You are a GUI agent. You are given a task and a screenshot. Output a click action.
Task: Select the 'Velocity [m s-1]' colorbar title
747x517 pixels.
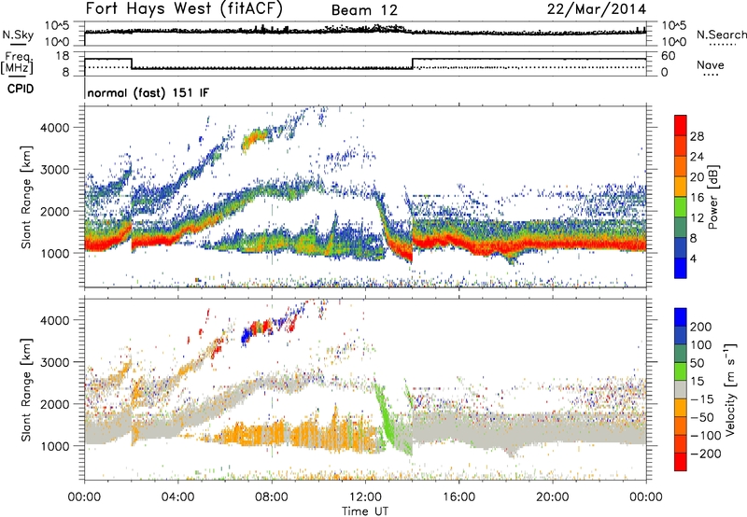730,389
